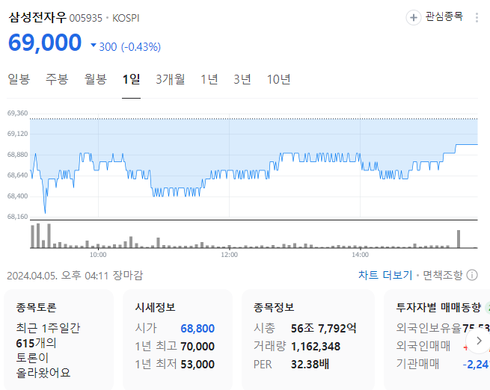Click the 1년 최고 value 70,000
The width and height of the screenshot is (490, 390).
point(197,347)
